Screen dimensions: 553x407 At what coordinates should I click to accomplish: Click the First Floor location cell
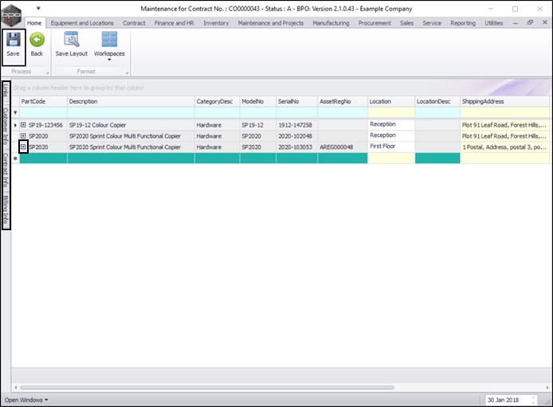tap(391, 147)
